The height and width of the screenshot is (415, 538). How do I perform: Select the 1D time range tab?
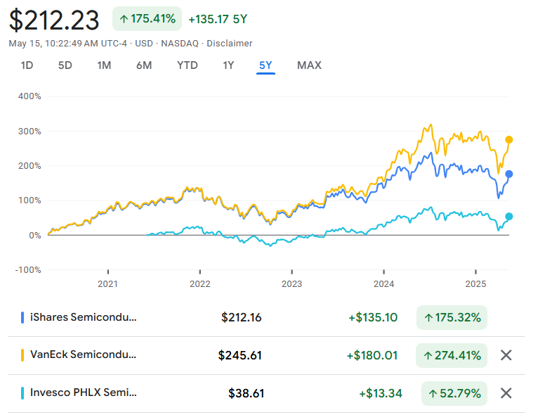pos(27,65)
